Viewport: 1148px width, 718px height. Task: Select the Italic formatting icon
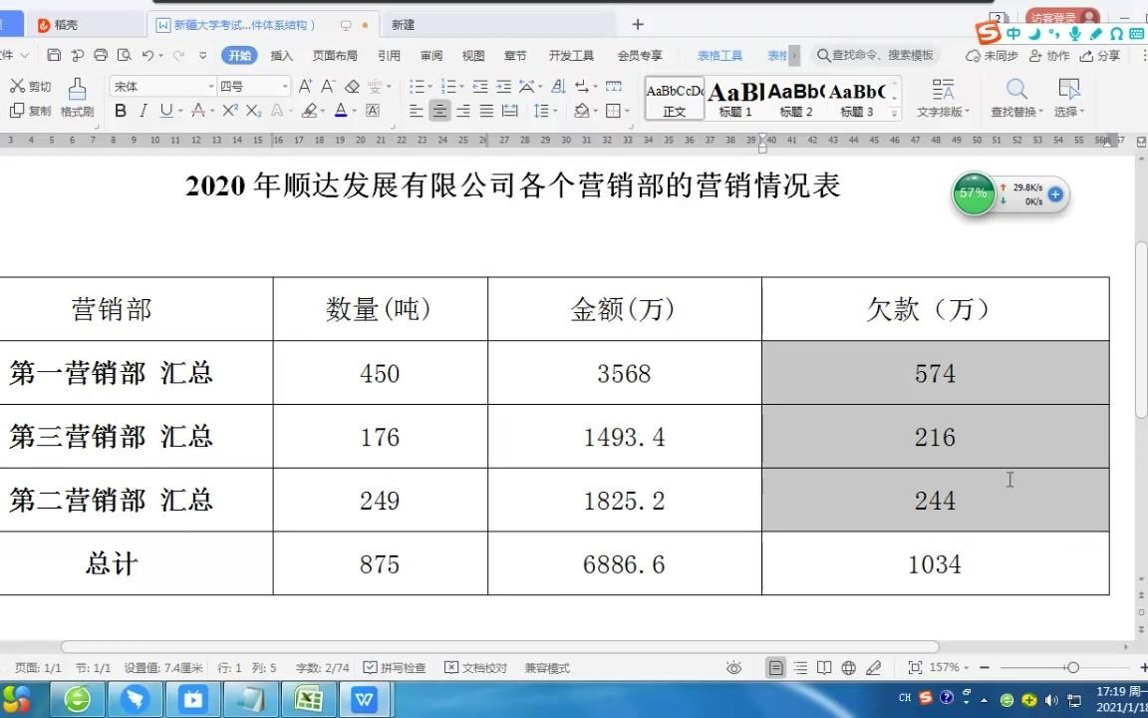[x=142, y=111]
